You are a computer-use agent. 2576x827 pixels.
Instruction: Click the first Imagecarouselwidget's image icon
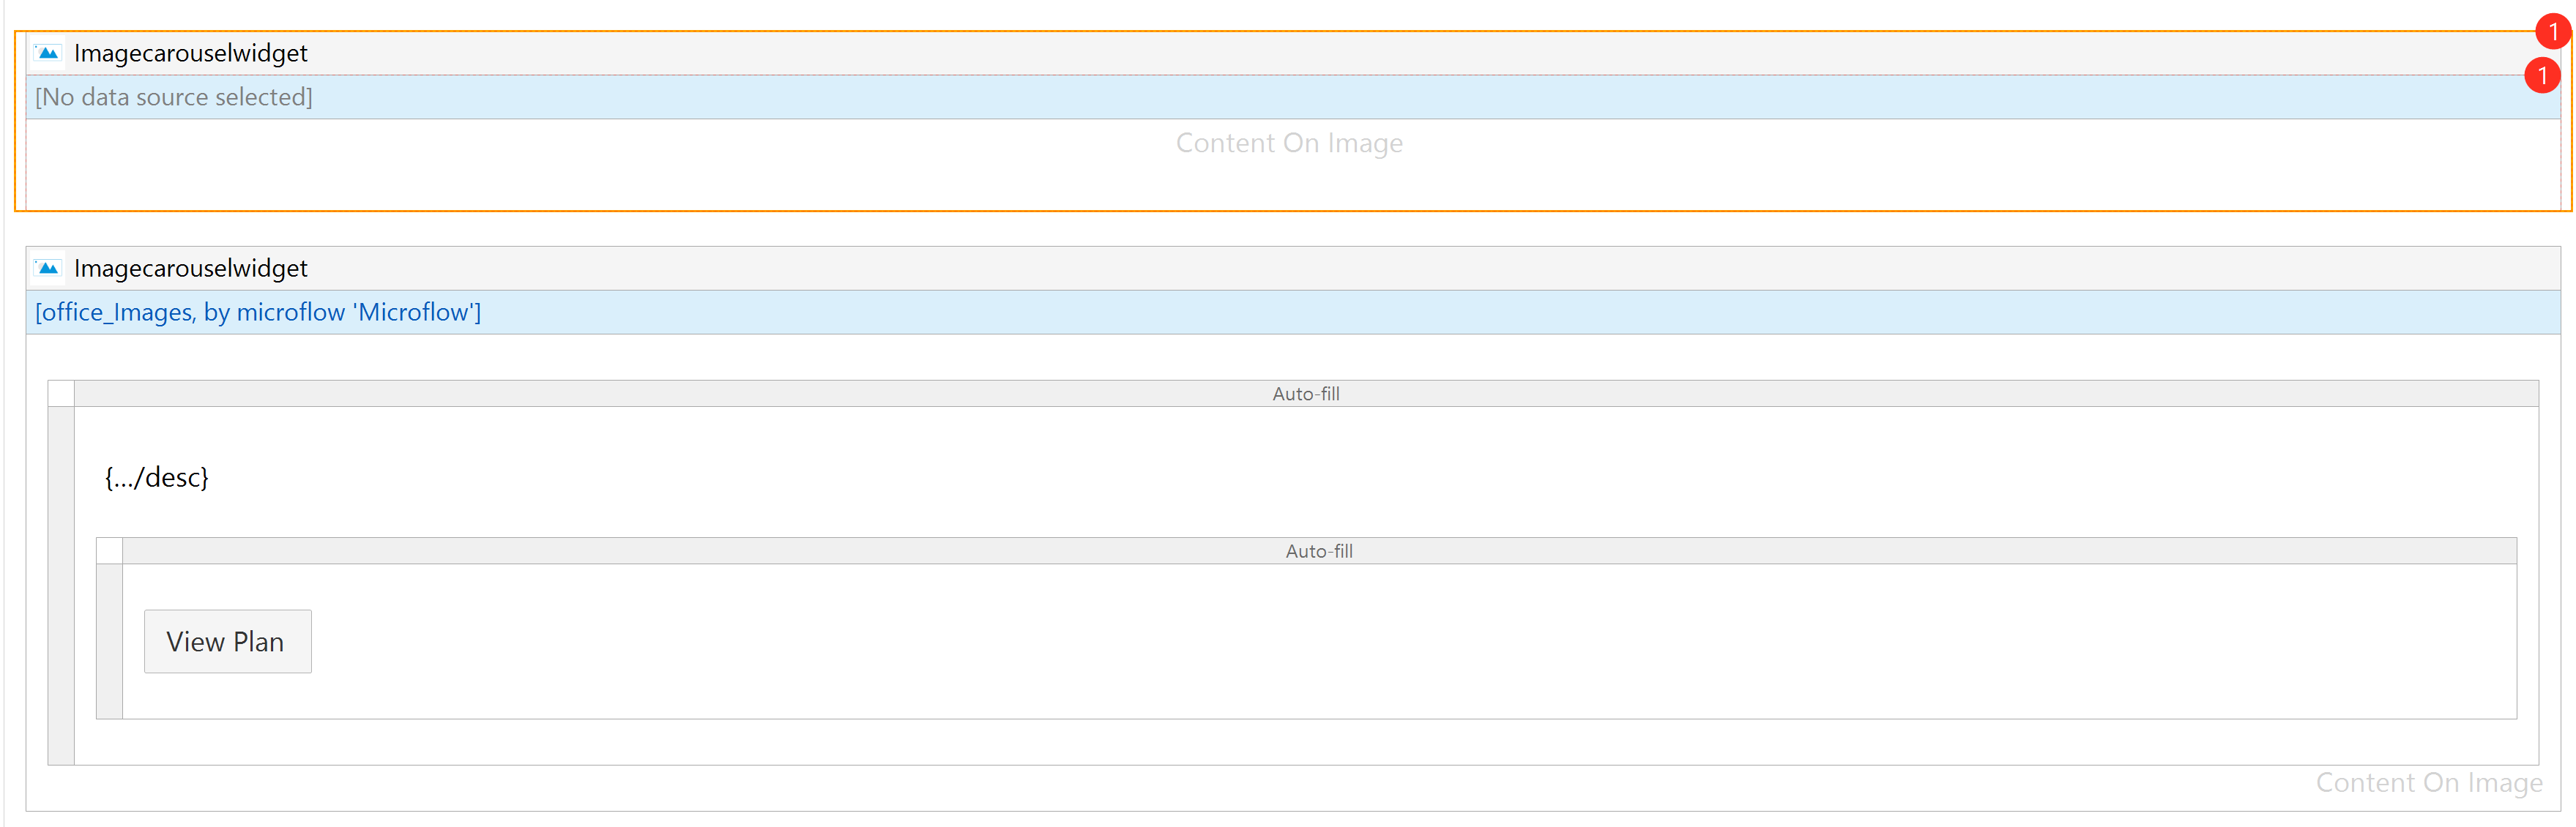pos(48,53)
